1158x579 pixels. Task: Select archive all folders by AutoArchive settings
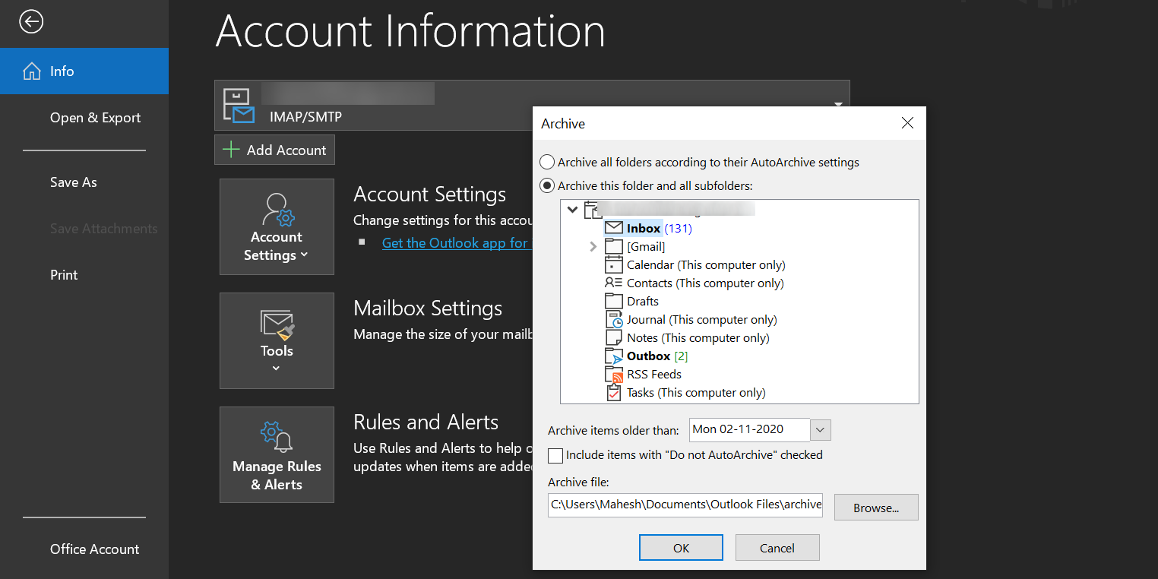[546, 162]
